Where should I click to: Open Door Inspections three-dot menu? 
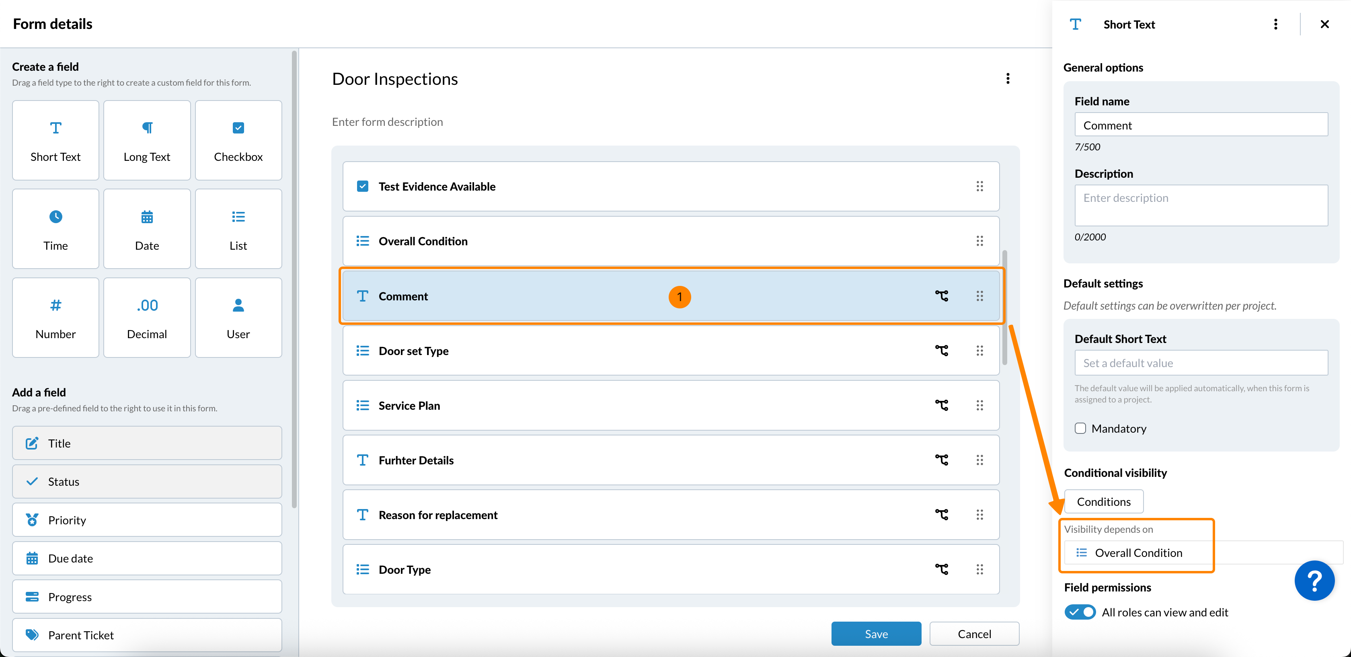[x=1008, y=79]
